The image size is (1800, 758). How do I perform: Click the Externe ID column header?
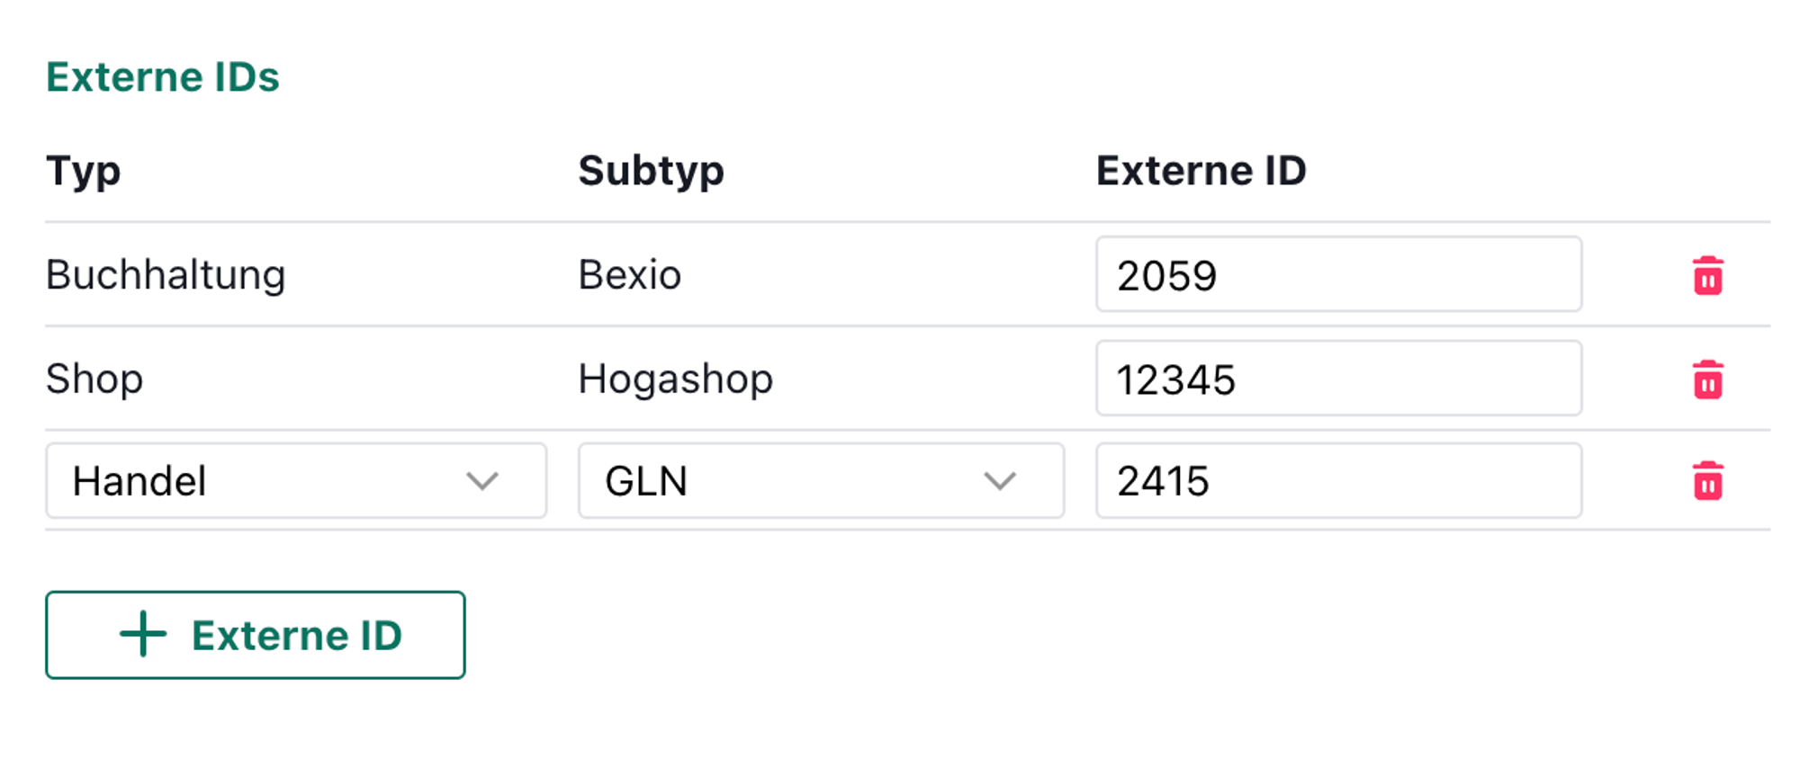click(1201, 171)
